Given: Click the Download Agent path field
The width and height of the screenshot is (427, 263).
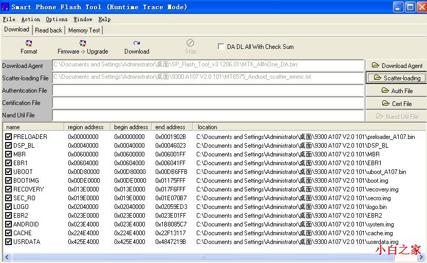Looking at the screenshot, I should [x=208, y=65].
